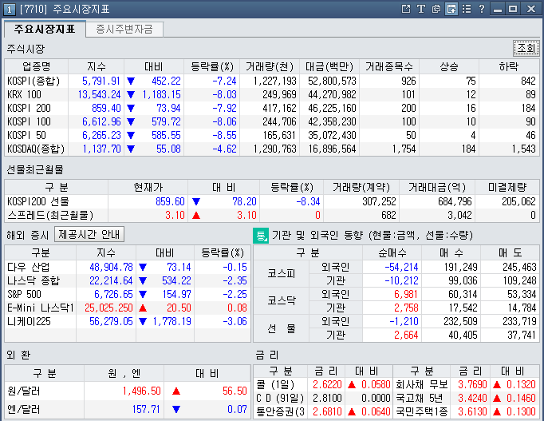Switch to the 주요시장지표 tab
Viewport: 544px width, 421px height.
[45, 30]
